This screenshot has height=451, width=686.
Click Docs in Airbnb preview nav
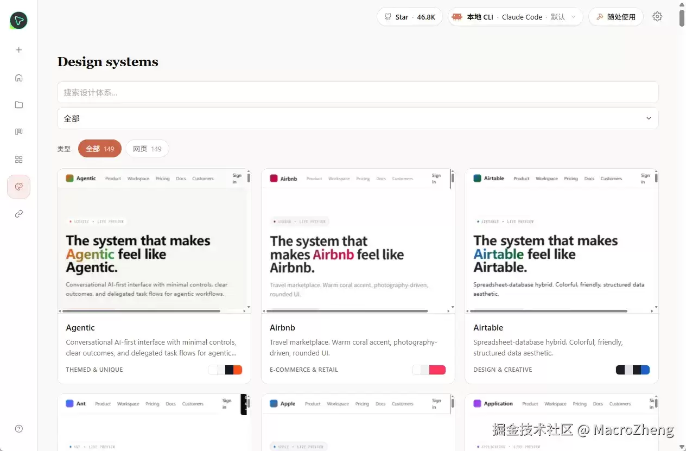click(x=381, y=179)
